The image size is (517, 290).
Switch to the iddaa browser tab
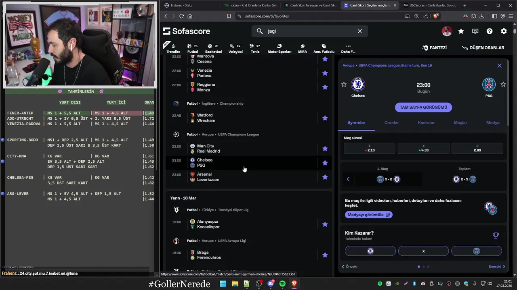click(250, 5)
